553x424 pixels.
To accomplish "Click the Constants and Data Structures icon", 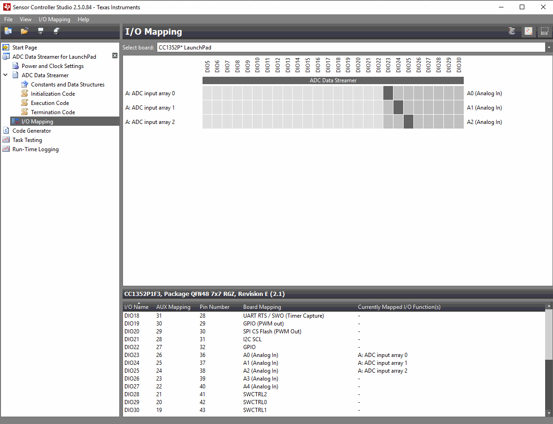I will pos(25,84).
